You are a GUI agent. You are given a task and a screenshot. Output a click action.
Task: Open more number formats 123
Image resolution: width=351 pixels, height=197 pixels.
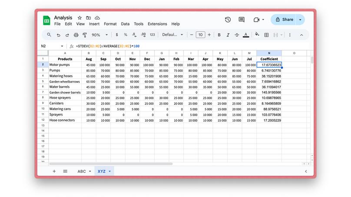[x=152, y=35]
